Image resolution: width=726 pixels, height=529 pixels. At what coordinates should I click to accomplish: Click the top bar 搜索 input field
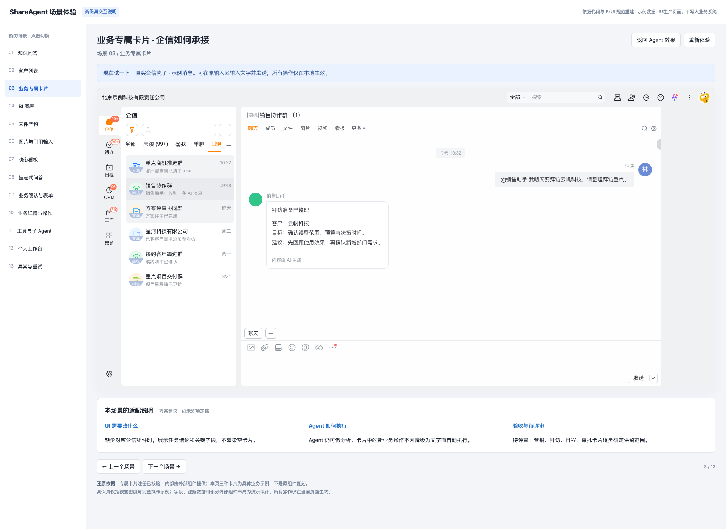tap(563, 97)
